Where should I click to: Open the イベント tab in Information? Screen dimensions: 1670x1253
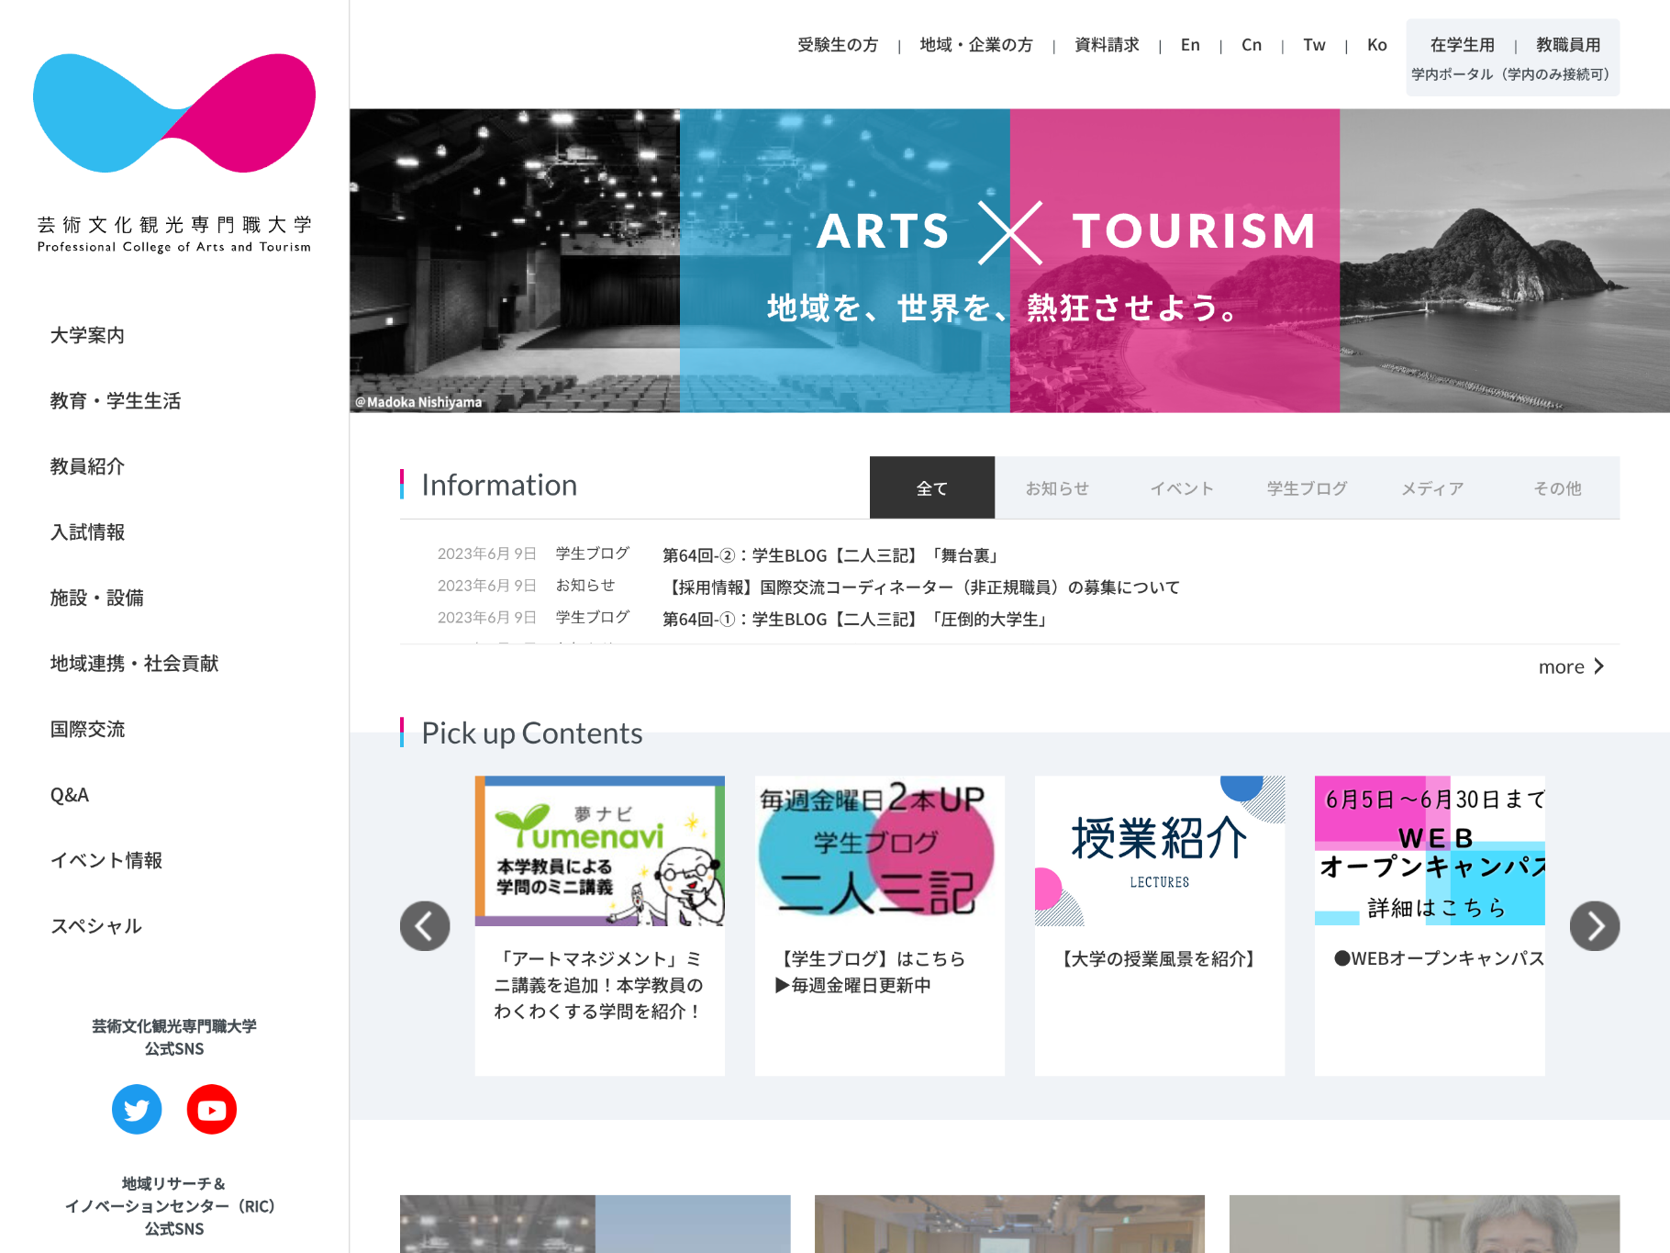(1181, 487)
